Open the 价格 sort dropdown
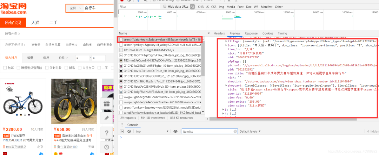379x155 pixels. (x=63, y=58)
